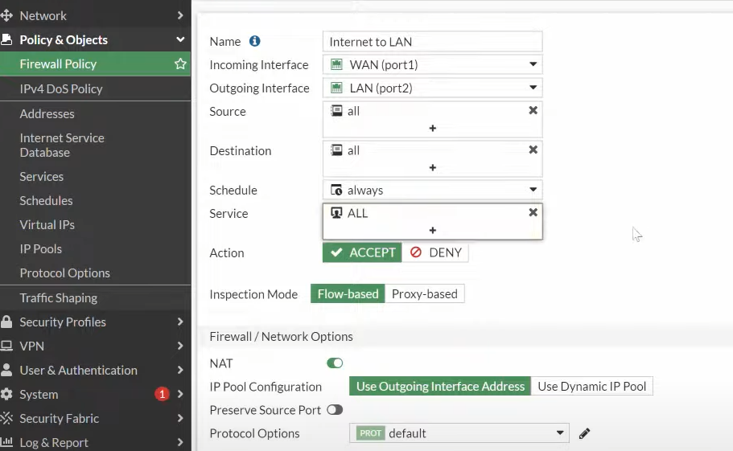Add a Destination entry with plus
The width and height of the screenshot is (733, 451).
[x=432, y=167]
